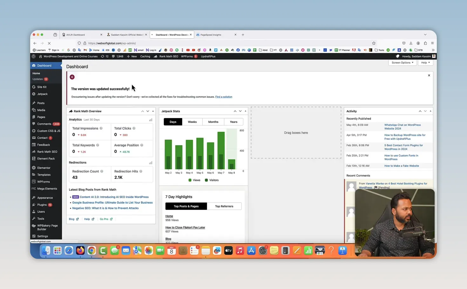Move Rank Math Overview widget up
Image resolution: width=467 pixels, height=289 pixels.
(x=142, y=111)
